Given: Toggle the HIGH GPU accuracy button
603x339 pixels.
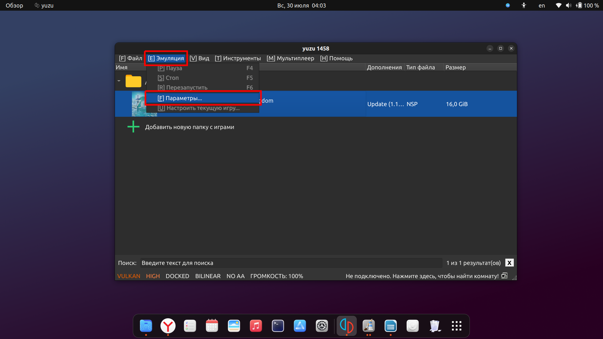Looking at the screenshot, I should pos(153,276).
